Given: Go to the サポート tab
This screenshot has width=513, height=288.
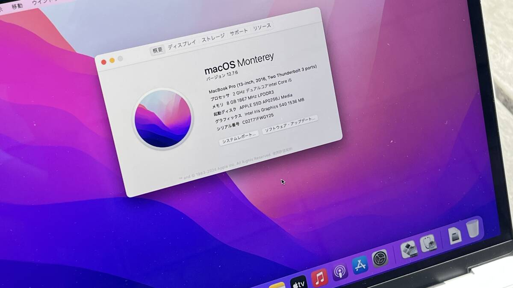Looking at the screenshot, I should pos(239,32).
